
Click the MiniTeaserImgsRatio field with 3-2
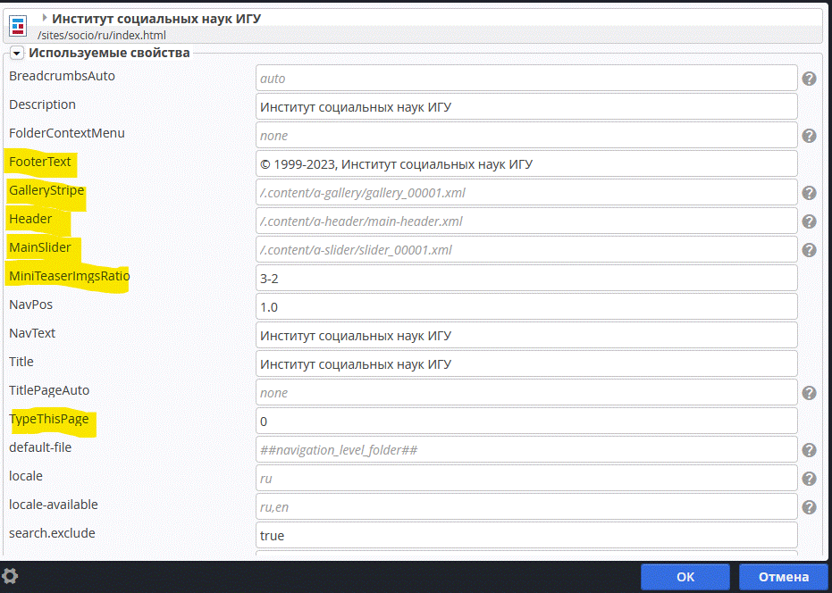coord(525,279)
